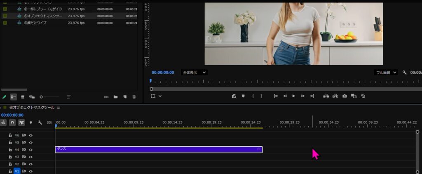Click the timeline timecode 00:00:00:00 field
422x174 pixels.
(12, 115)
